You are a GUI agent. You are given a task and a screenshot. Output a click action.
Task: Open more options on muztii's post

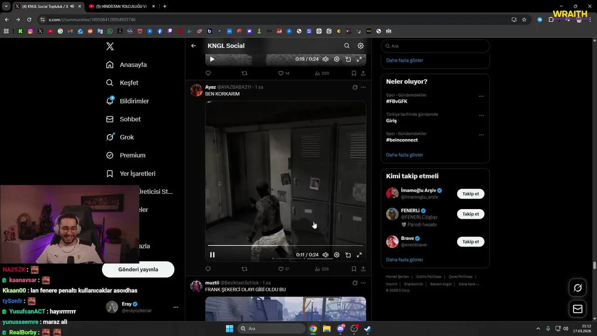tap(363, 283)
